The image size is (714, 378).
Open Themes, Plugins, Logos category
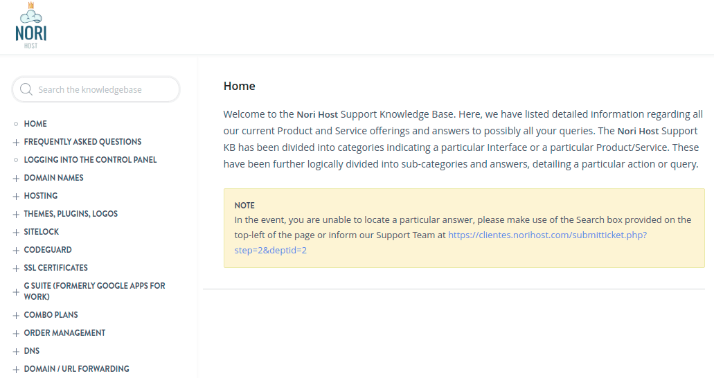pos(71,214)
